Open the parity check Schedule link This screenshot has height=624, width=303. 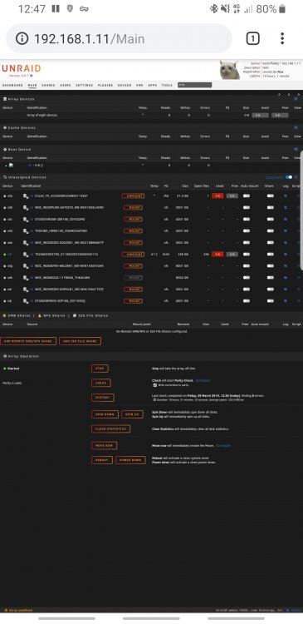pyautogui.click(x=203, y=381)
